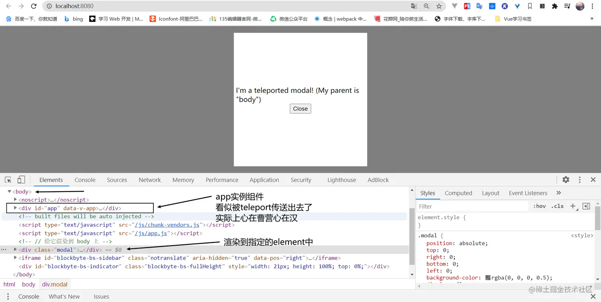Open the Chrome profile avatar

[x=580, y=6]
